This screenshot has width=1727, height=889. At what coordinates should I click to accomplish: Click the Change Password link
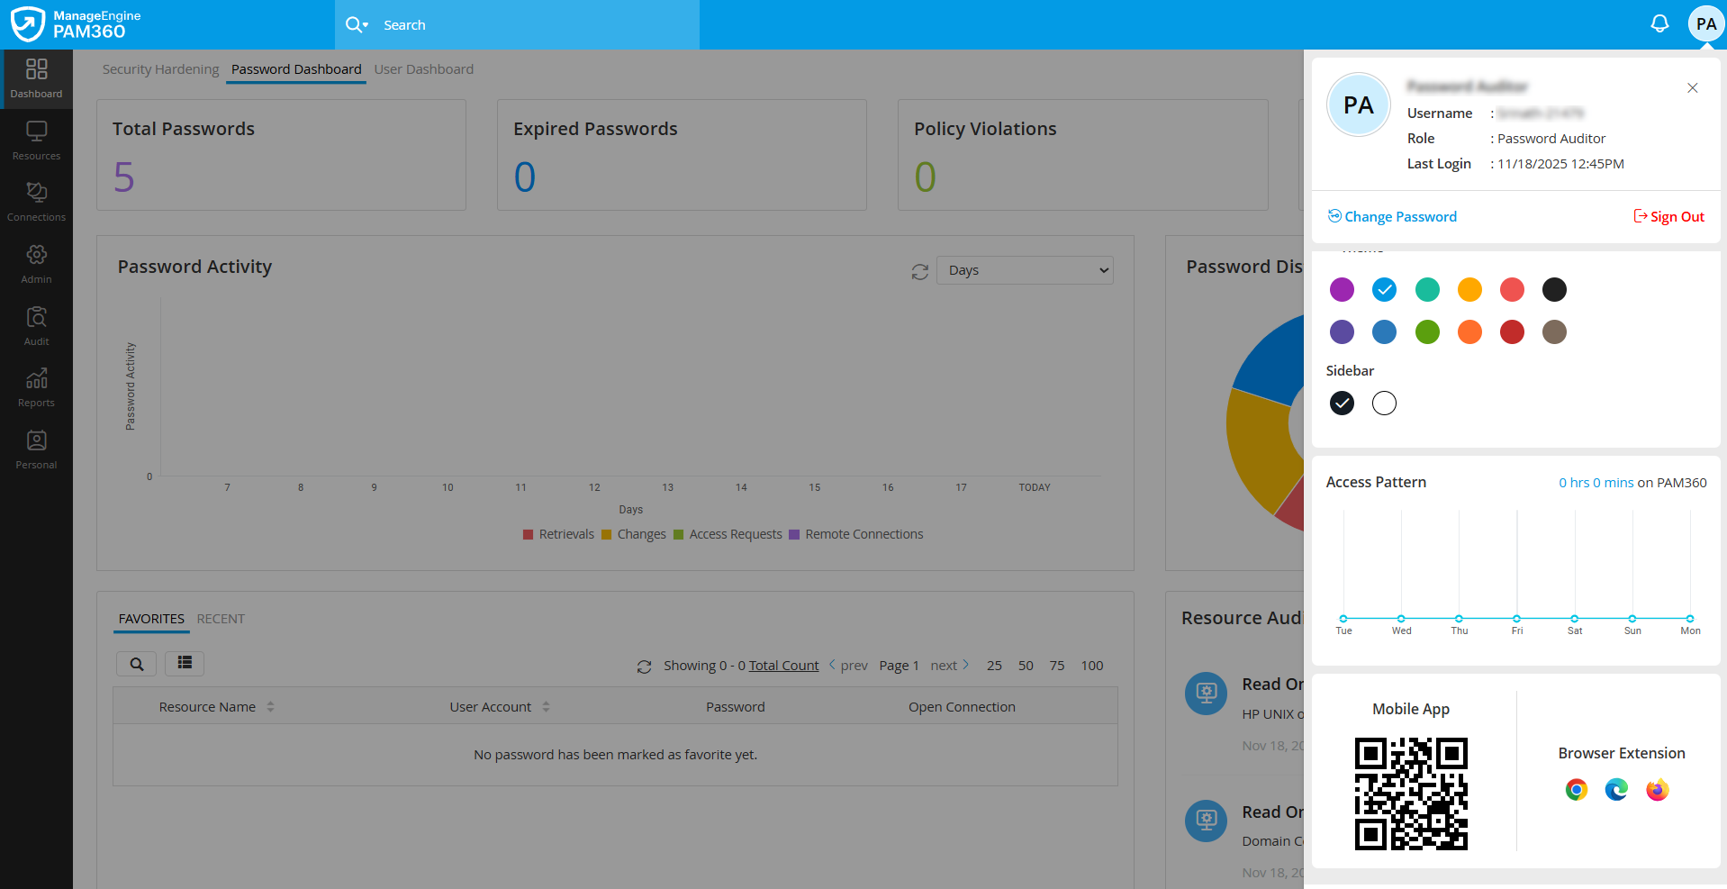(x=1400, y=216)
